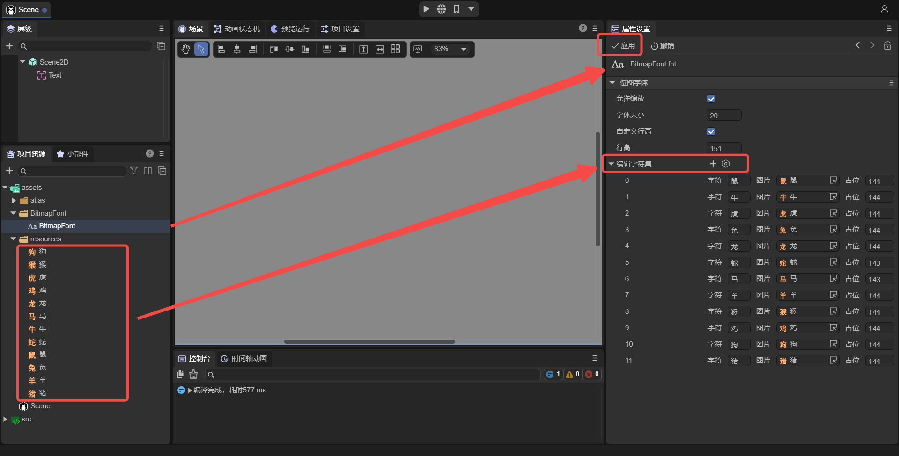This screenshot has height=456, width=899.
Task: Click the 应用 apply button
Action: click(623, 45)
